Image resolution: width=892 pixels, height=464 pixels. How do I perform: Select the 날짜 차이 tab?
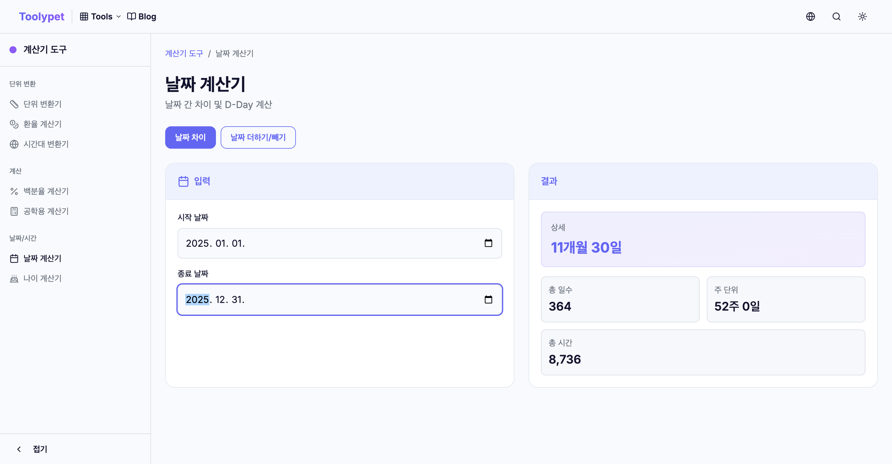[x=190, y=137]
